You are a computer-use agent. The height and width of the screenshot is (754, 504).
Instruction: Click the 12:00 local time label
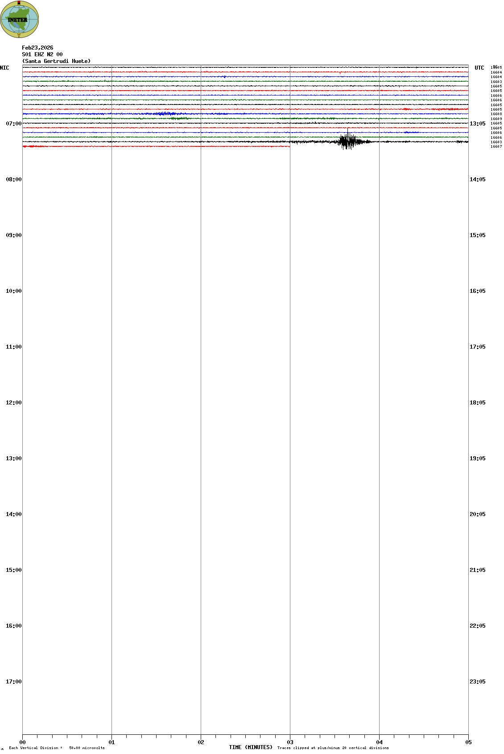(13, 403)
